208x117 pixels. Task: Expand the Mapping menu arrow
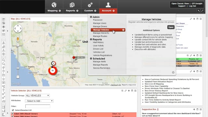60,11
